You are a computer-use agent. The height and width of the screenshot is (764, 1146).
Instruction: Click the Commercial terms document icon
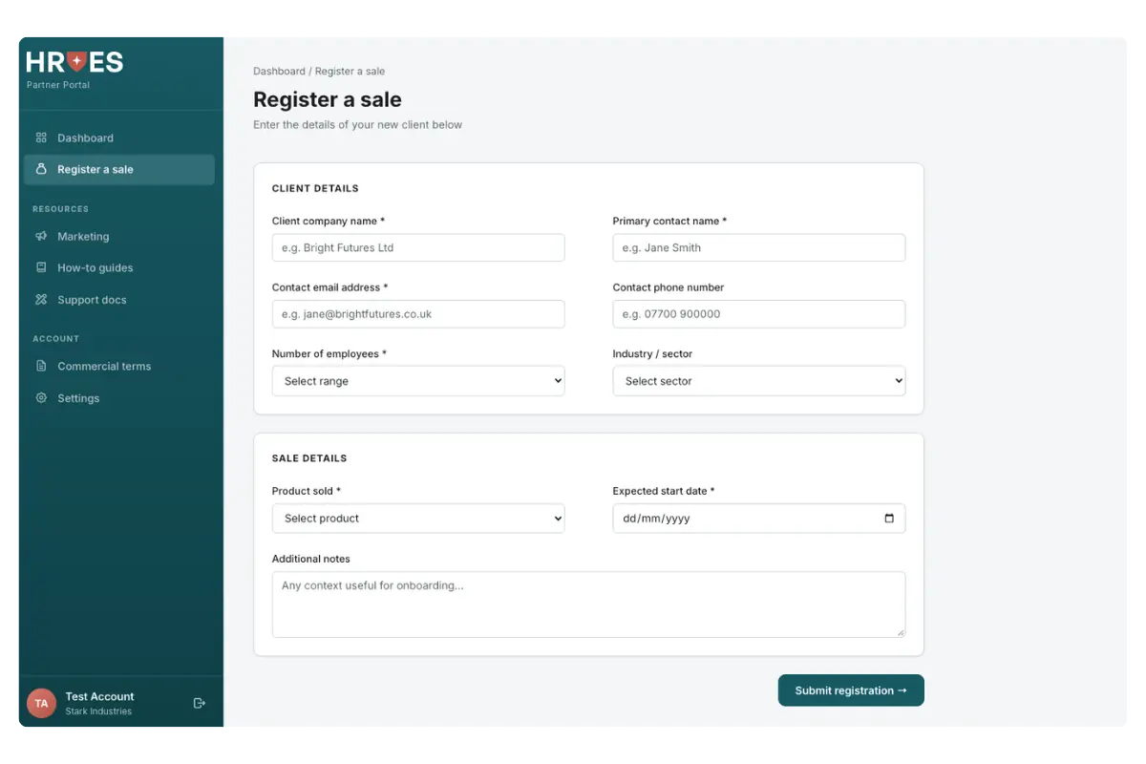[41, 366]
